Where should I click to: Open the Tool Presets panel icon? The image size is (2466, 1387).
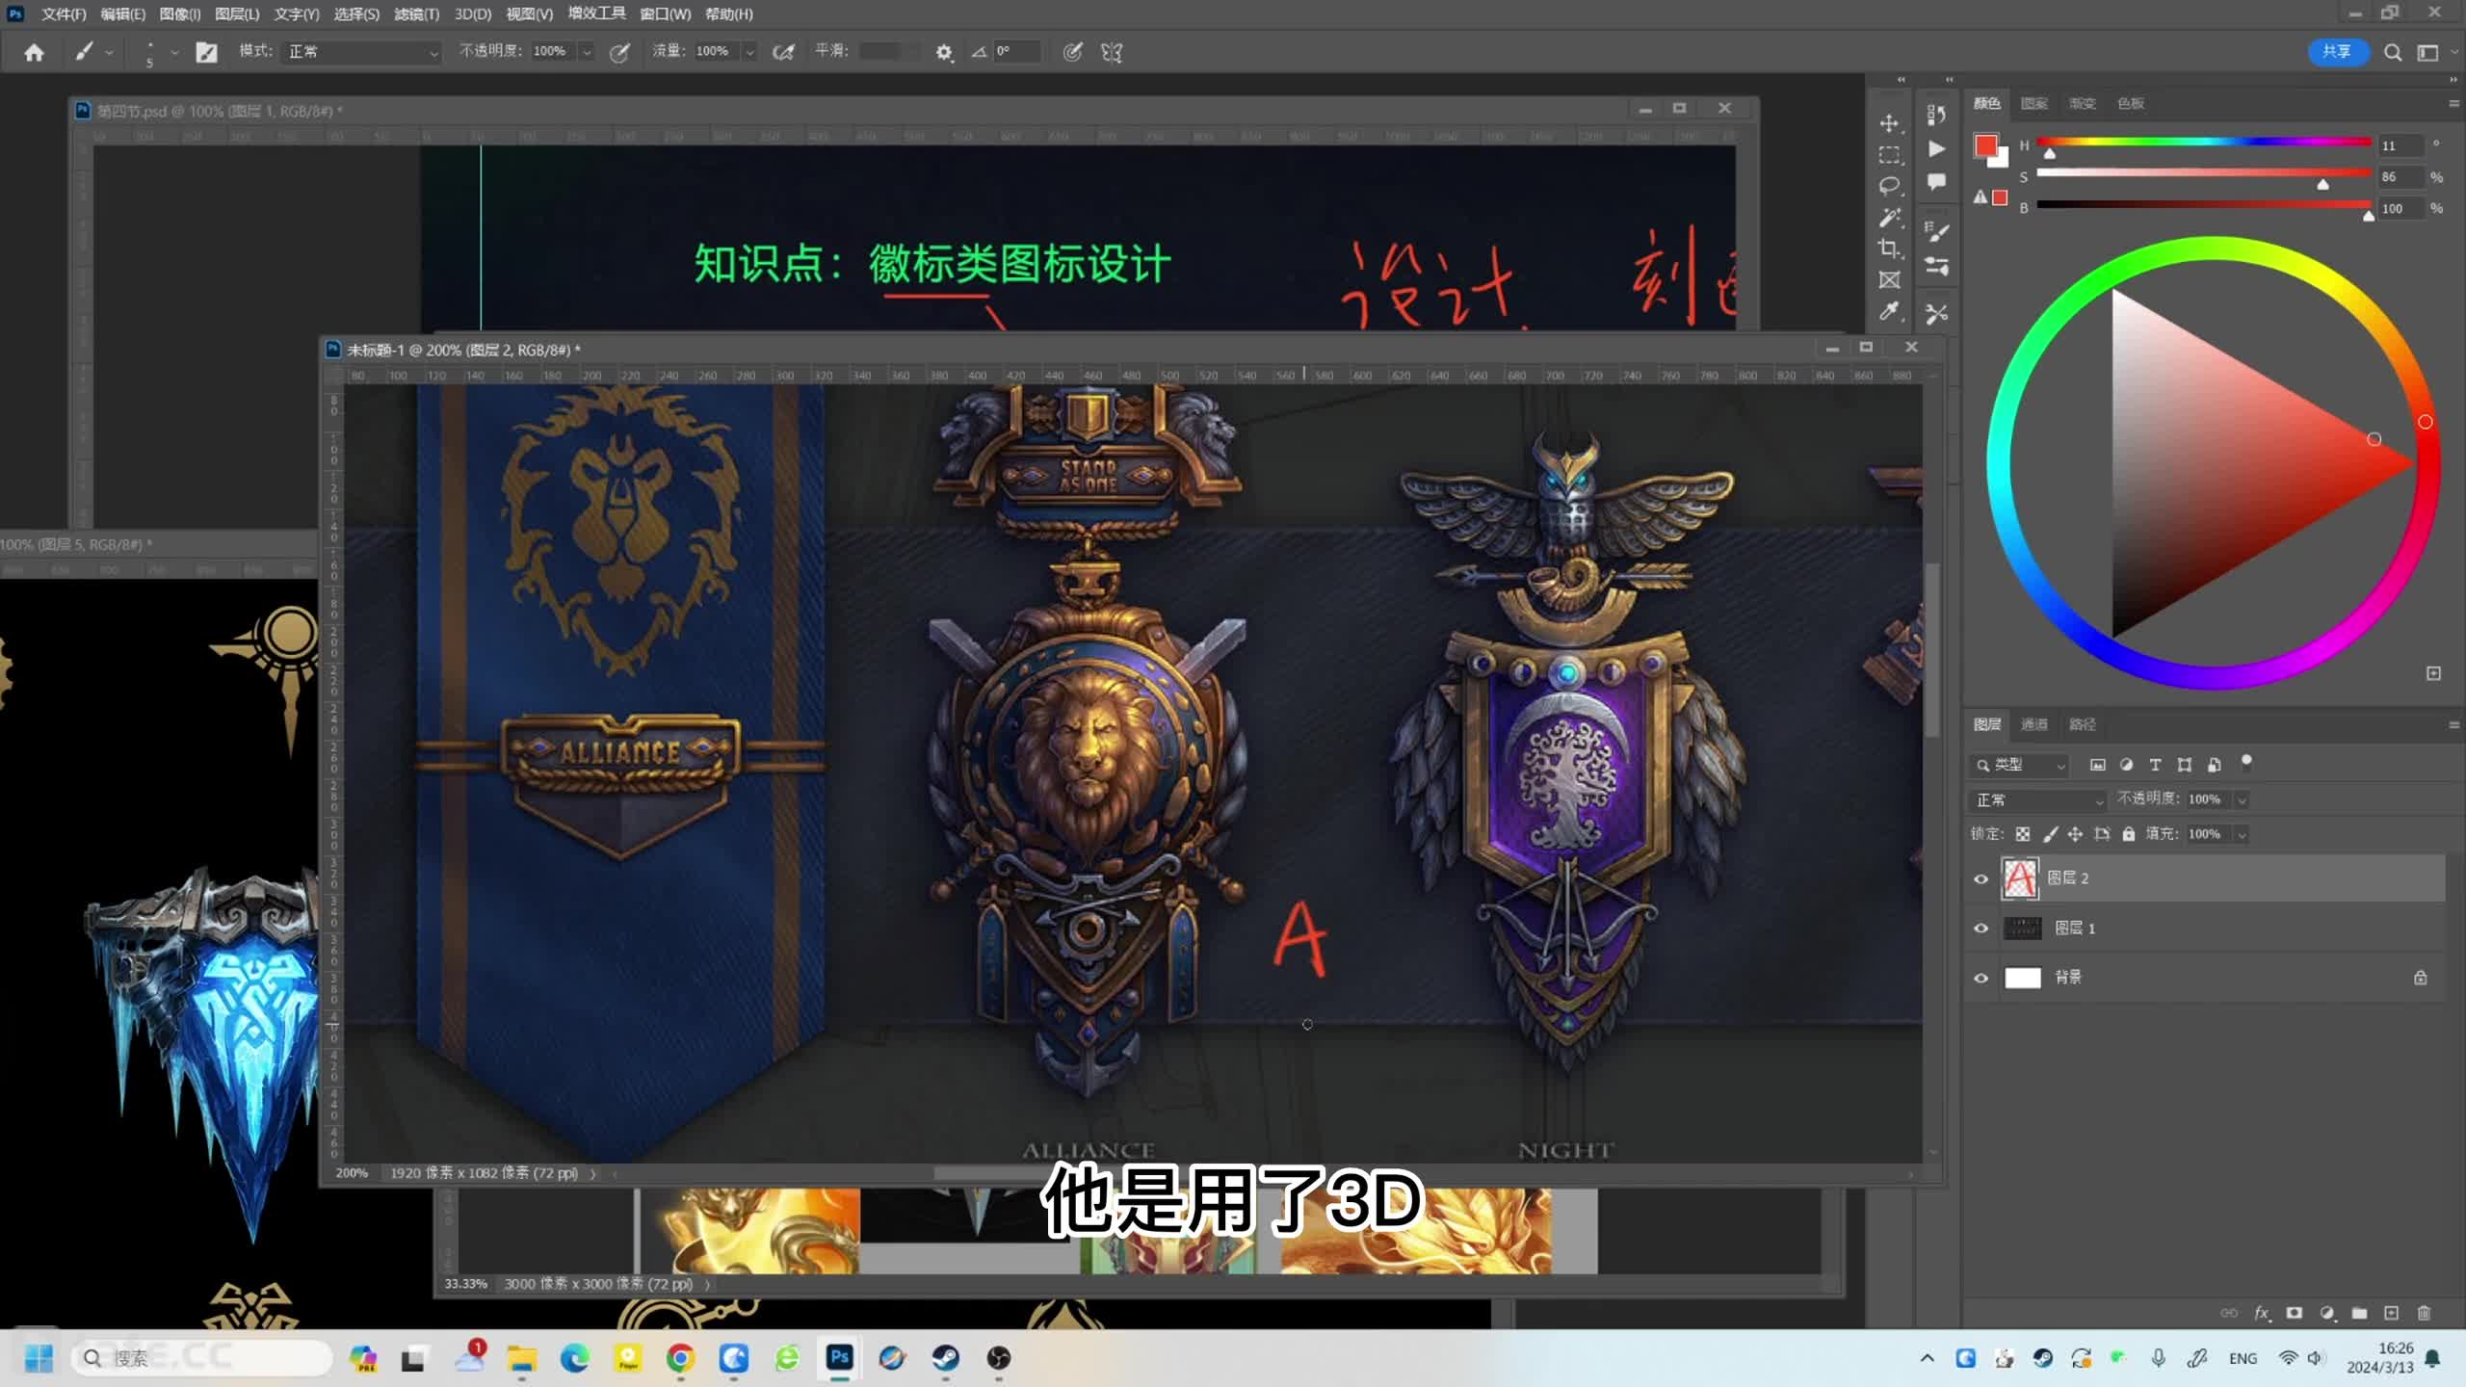[1936, 314]
